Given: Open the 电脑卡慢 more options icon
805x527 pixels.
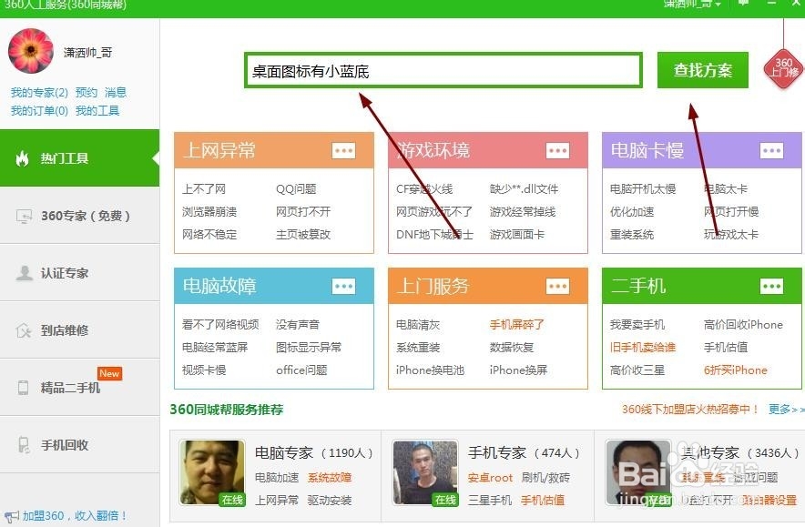Looking at the screenshot, I should [771, 151].
